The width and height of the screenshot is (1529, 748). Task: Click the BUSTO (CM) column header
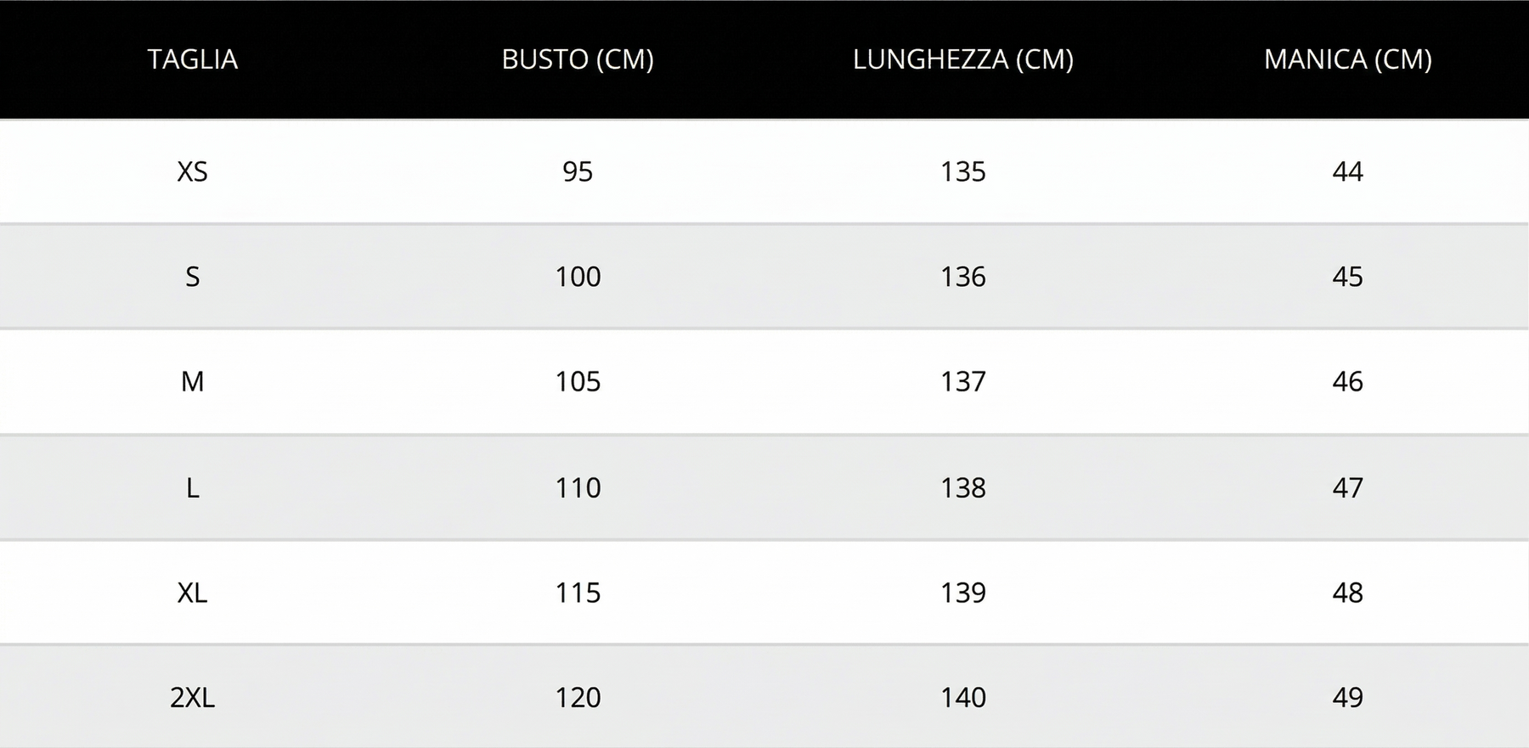click(x=578, y=59)
